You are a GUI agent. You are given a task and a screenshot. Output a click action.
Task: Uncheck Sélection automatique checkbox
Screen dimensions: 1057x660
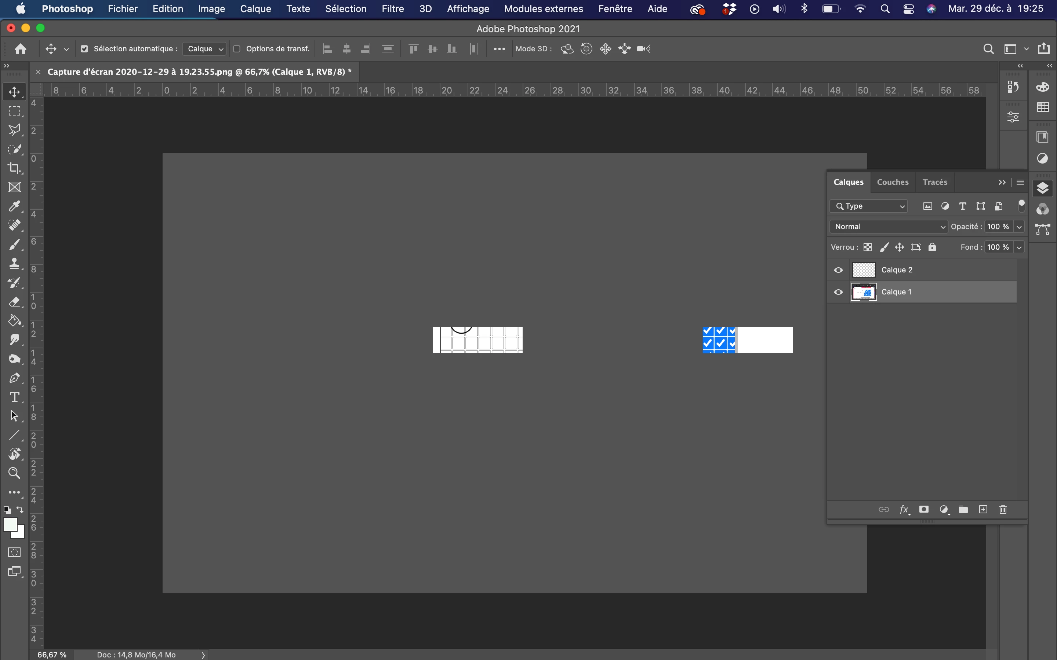pyautogui.click(x=85, y=49)
